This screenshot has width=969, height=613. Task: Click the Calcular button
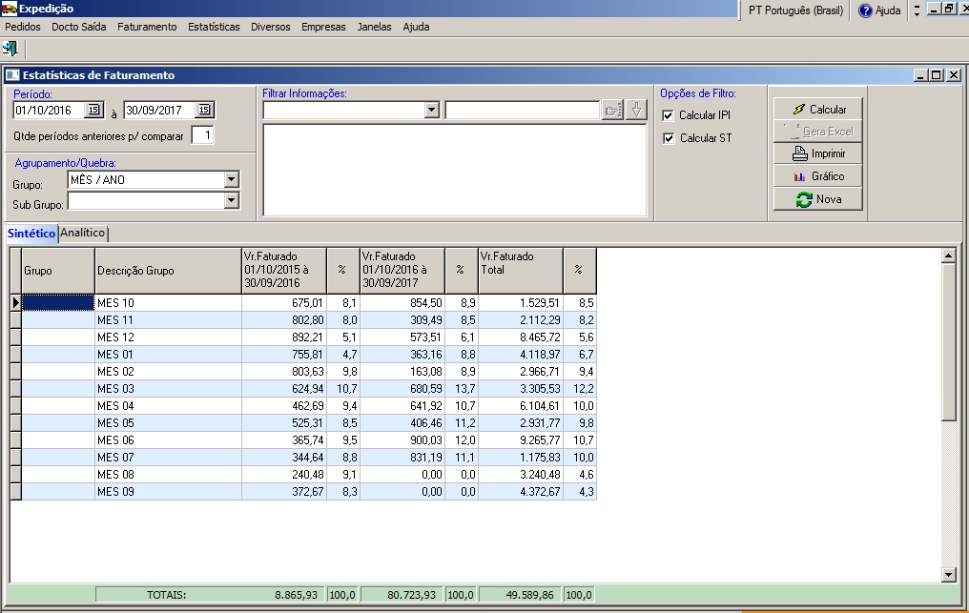coord(818,110)
